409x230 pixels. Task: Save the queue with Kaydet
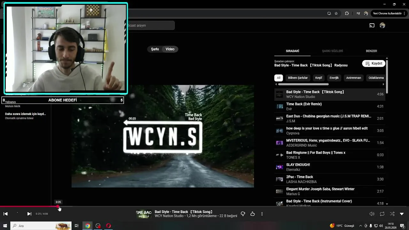point(374,64)
